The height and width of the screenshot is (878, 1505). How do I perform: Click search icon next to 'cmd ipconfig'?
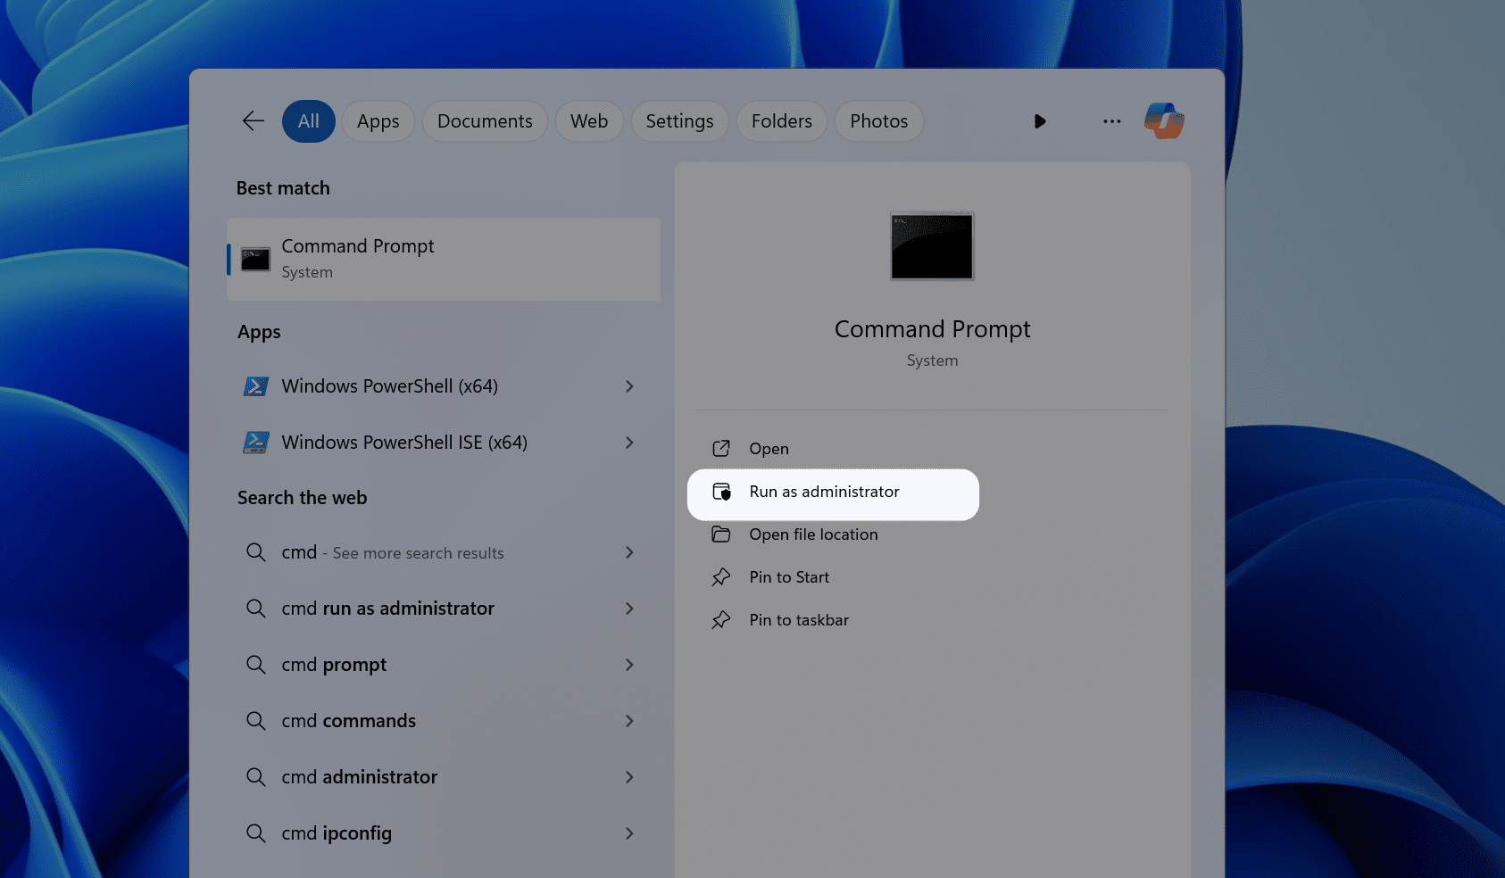pyautogui.click(x=256, y=833)
